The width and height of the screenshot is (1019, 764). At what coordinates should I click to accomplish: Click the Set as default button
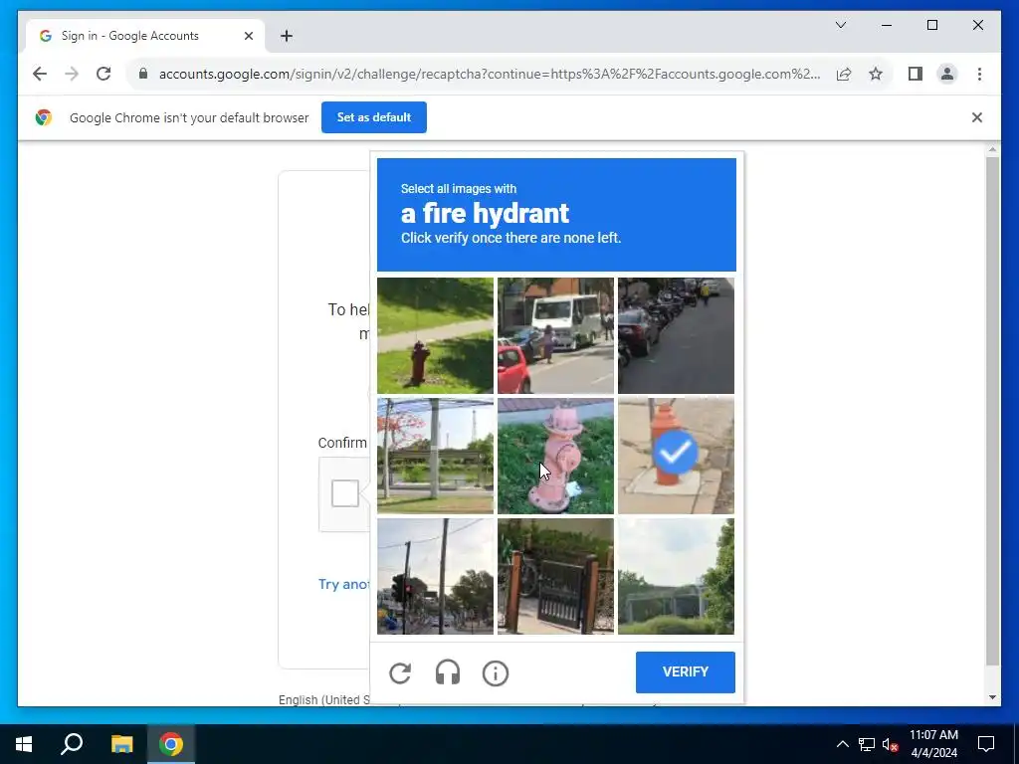click(374, 117)
